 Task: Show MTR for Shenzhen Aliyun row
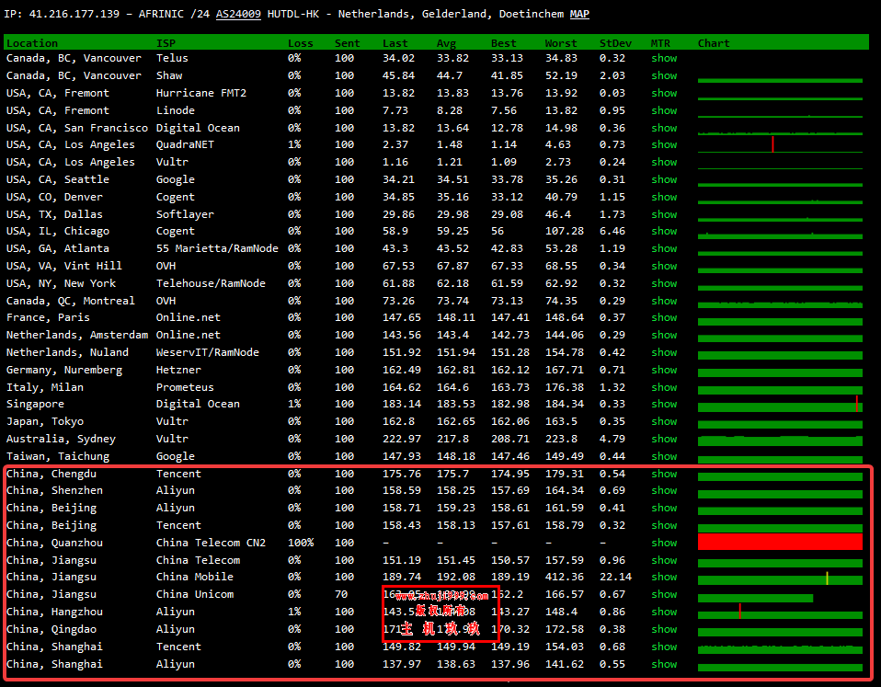tap(664, 490)
